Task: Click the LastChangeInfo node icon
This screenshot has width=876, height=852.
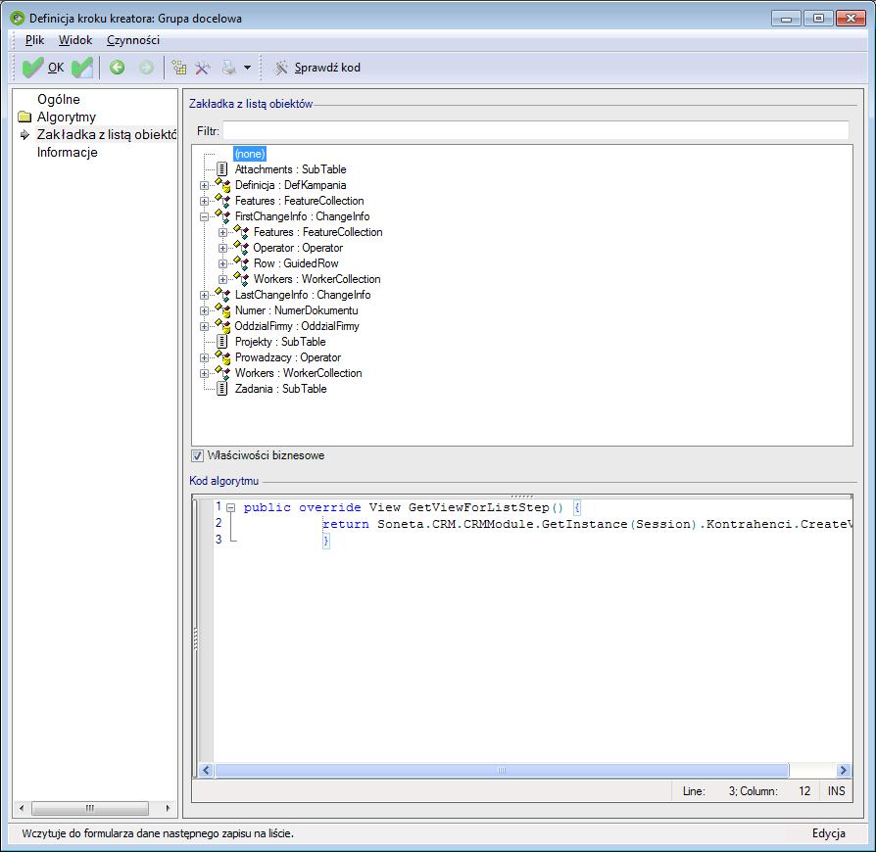Action: (222, 294)
